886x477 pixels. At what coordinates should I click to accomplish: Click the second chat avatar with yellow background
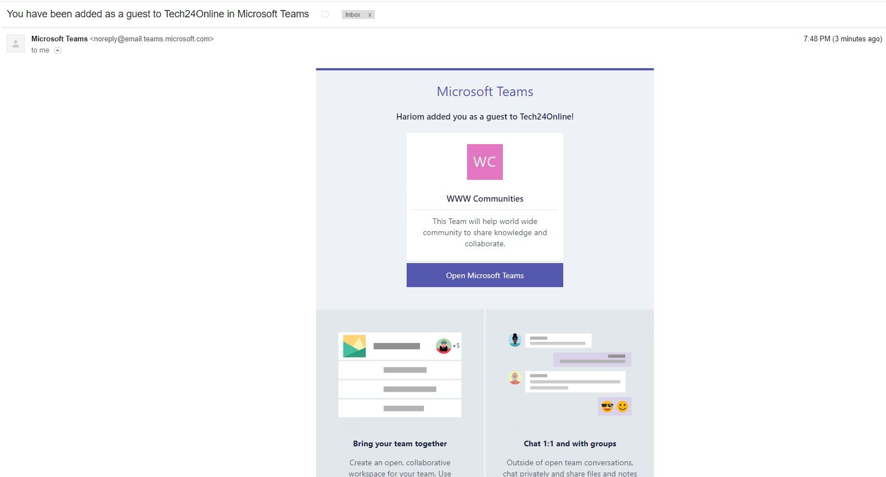(x=515, y=378)
